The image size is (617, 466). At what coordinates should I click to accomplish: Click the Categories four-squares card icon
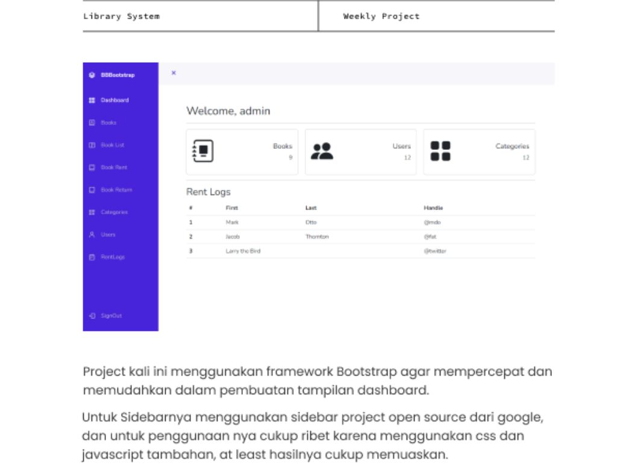tap(440, 151)
